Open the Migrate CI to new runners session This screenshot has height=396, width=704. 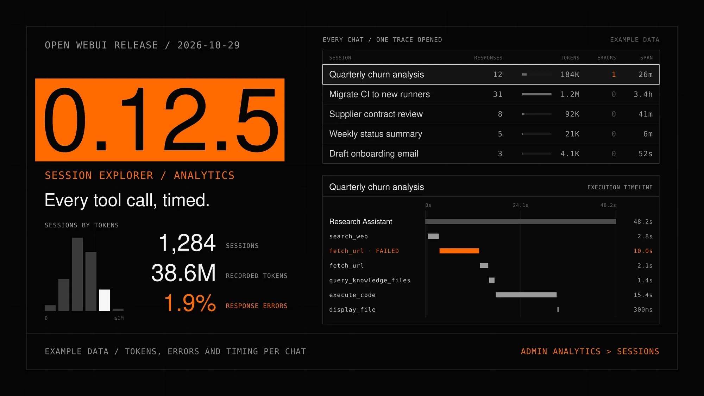coord(491,94)
